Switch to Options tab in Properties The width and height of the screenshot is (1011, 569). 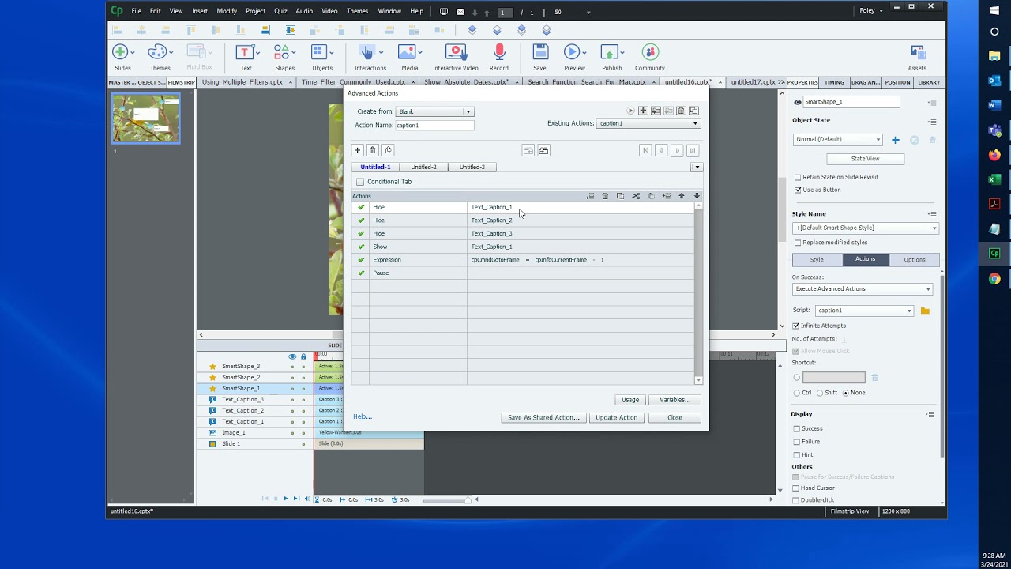pyautogui.click(x=915, y=259)
